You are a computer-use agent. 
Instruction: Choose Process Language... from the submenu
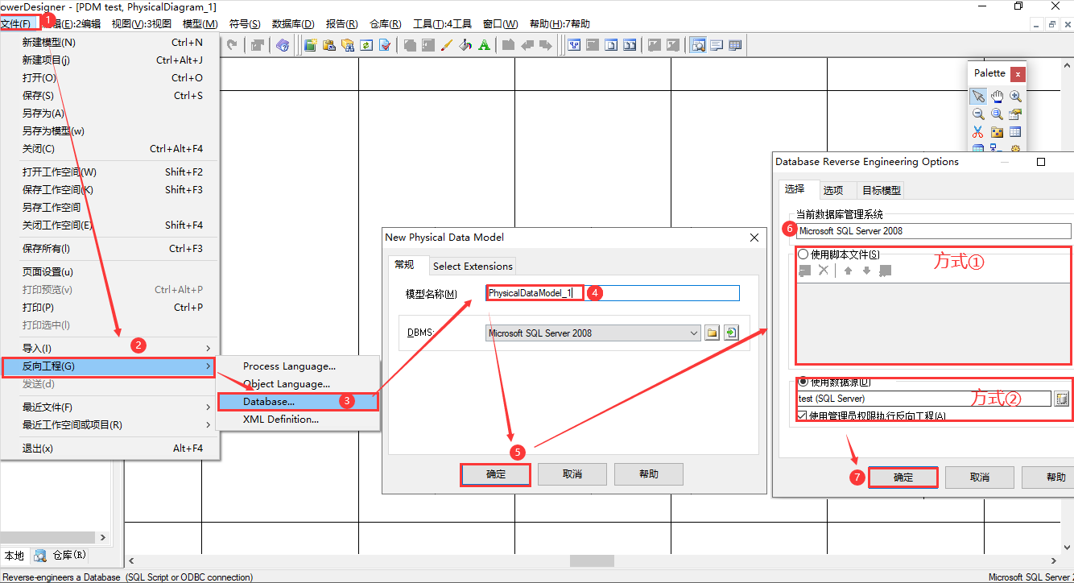pyautogui.click(x=298, y=366)
